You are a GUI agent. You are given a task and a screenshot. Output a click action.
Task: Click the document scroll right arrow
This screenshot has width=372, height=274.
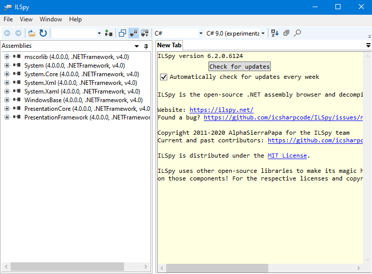(358, 268)
